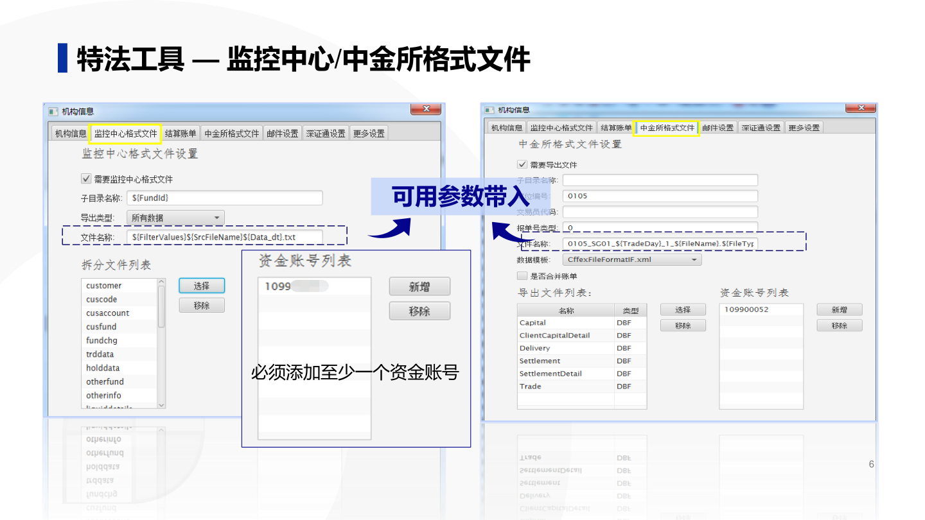Click 新增 beside the 109900052 account list
The image size is (925, 520).
click(x=840, y=310)
